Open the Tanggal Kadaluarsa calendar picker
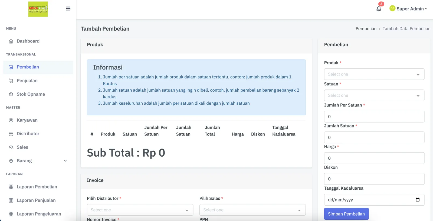 tap(418, 200)
